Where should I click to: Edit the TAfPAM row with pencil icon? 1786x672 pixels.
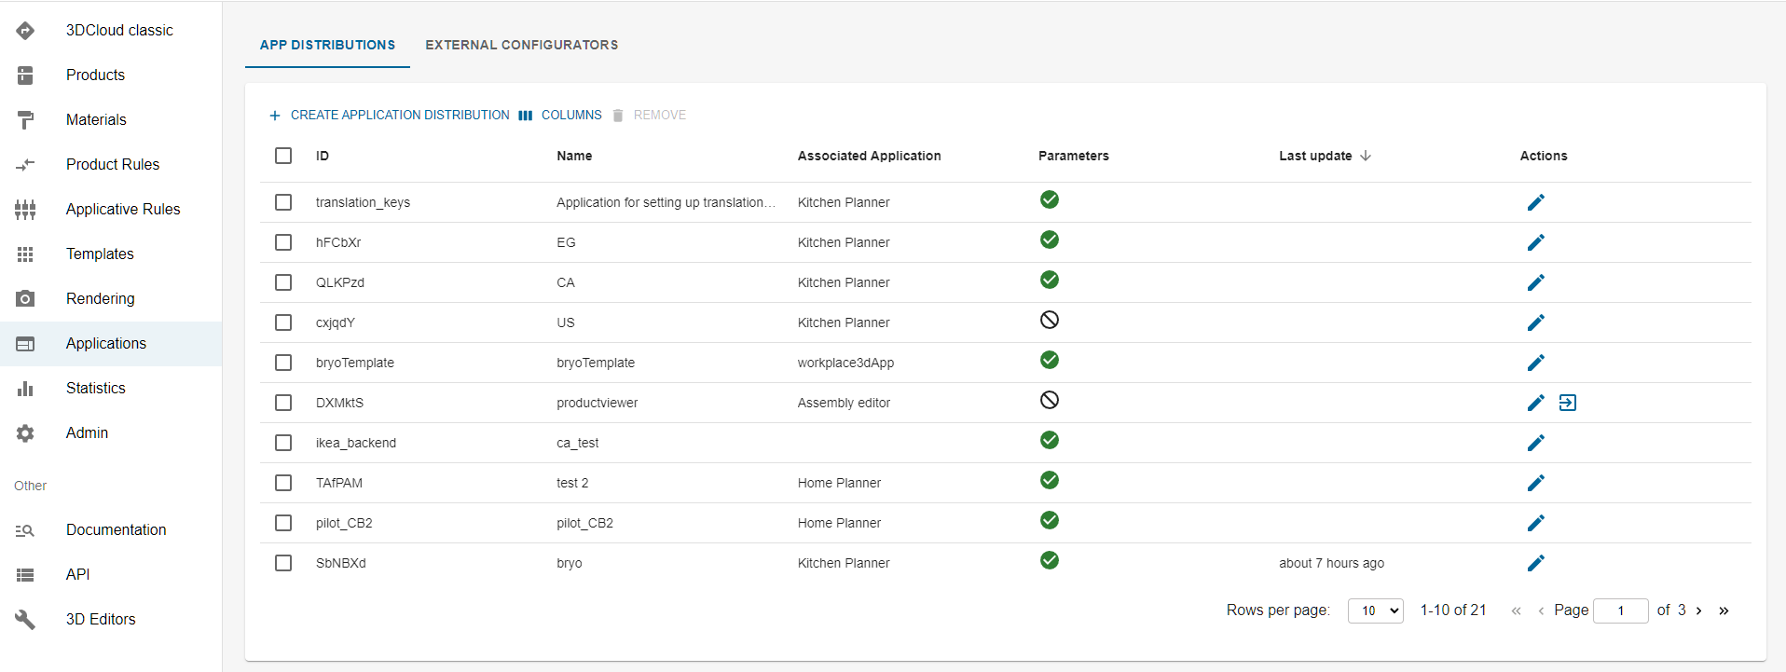coord(1536,483)
